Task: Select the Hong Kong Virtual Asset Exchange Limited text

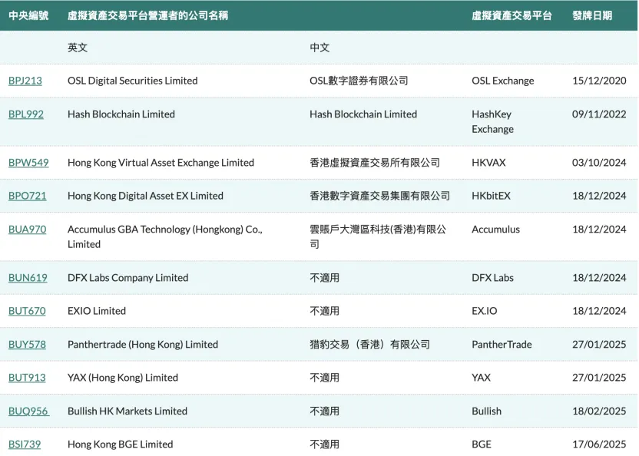Action: [x=161, y=163]
